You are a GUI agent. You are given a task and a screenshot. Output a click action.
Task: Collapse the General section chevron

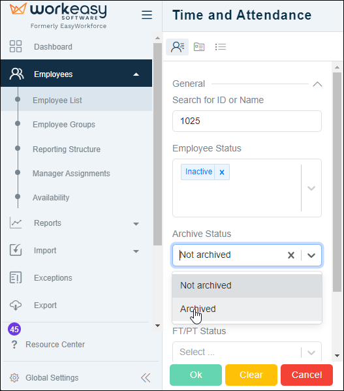click(x=317, y=84)
